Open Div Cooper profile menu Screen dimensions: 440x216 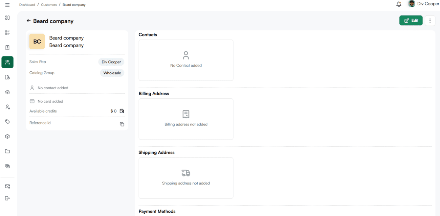[x=424, y=4]
